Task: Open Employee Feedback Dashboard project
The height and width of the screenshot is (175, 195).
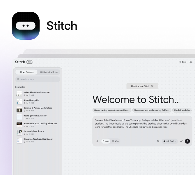Action: tap(37, 140)
